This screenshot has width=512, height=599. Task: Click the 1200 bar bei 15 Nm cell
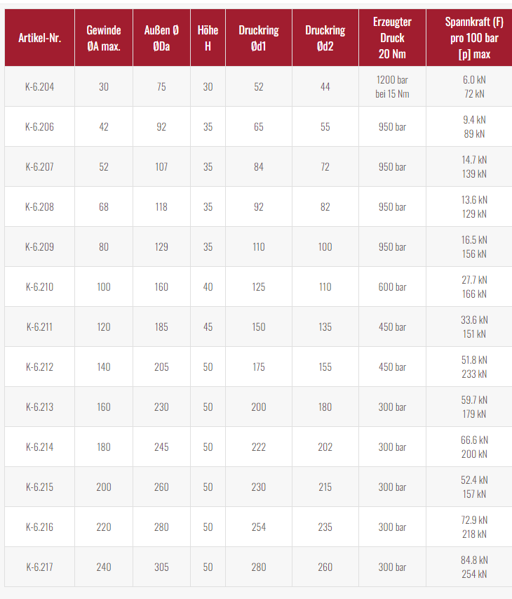(x=392, y=86)
